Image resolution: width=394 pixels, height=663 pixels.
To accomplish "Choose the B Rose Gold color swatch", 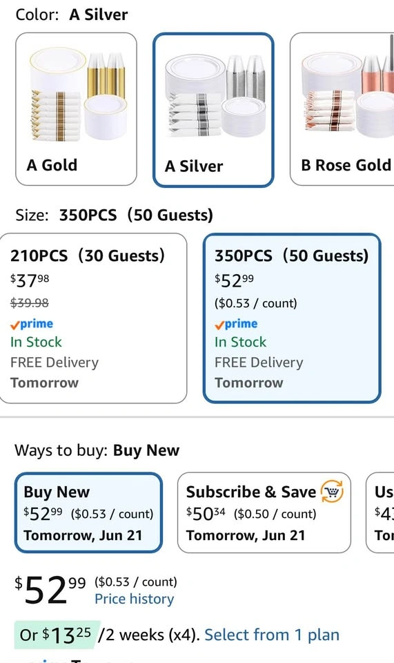I will pos(342,109).
